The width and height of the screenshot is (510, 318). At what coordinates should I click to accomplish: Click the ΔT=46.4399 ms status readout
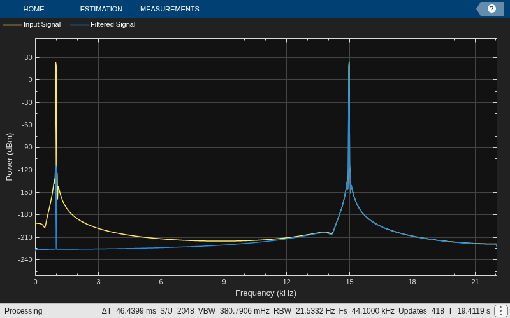pos(129,311)
